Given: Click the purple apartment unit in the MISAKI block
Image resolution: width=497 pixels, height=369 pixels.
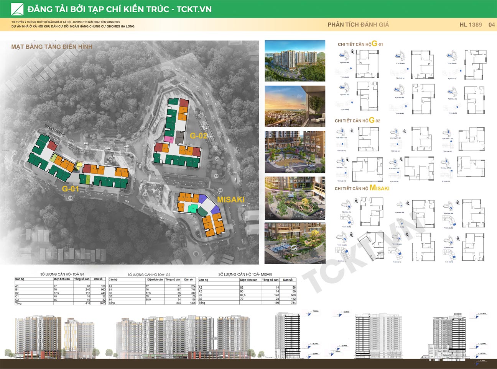Looking at the screenshot, I should (x=216, y=209).
